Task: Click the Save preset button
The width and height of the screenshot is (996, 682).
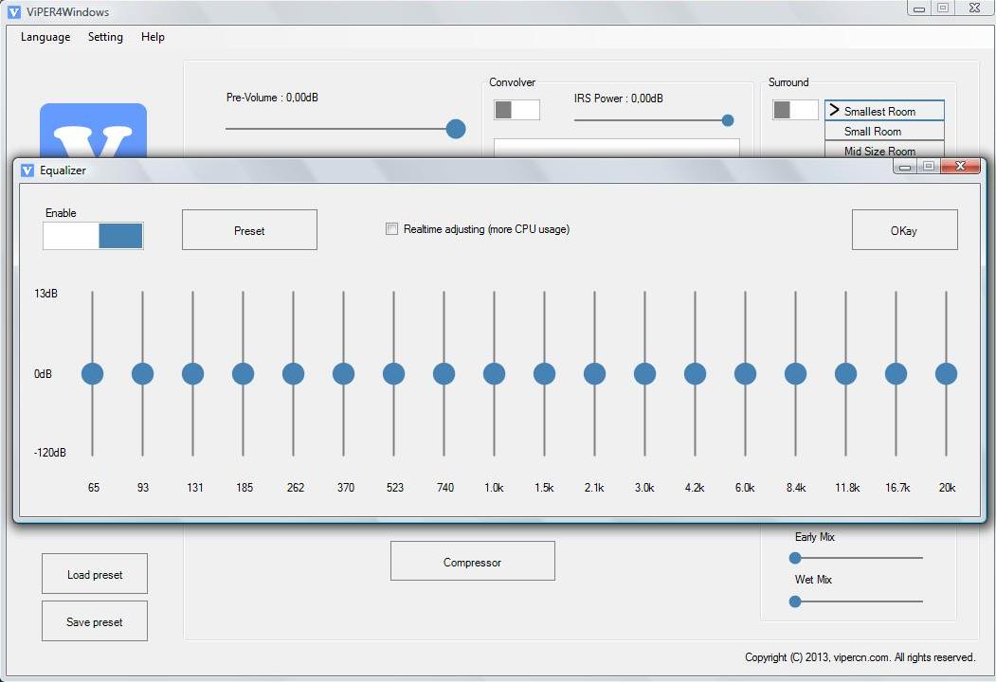Action: [x=95, y=621]
